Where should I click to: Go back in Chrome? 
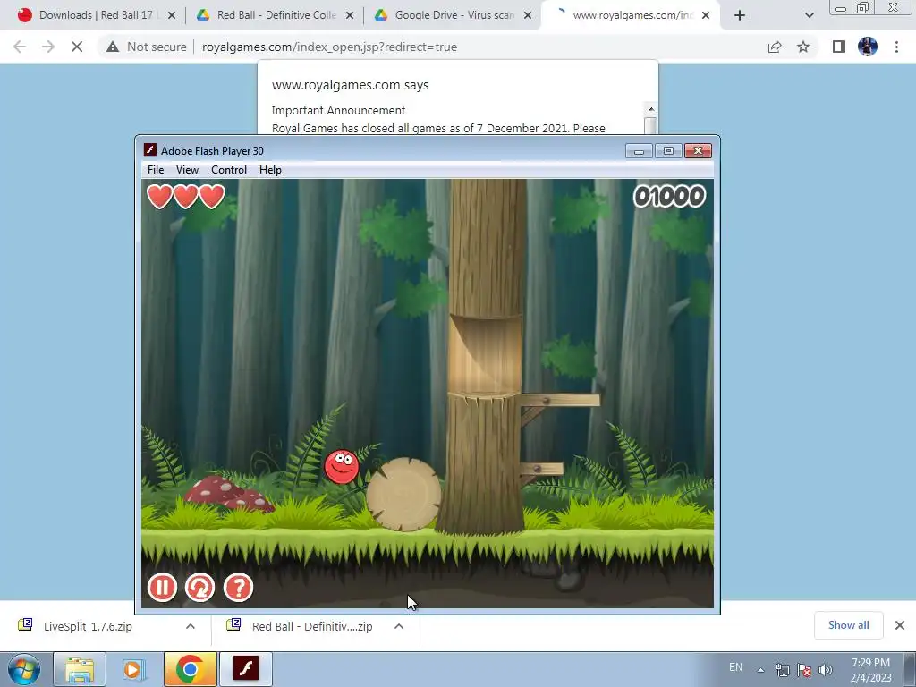tap(20, 47)
